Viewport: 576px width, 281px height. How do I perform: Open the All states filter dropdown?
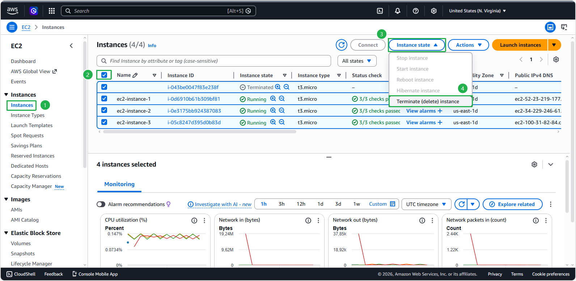(357, 61)
